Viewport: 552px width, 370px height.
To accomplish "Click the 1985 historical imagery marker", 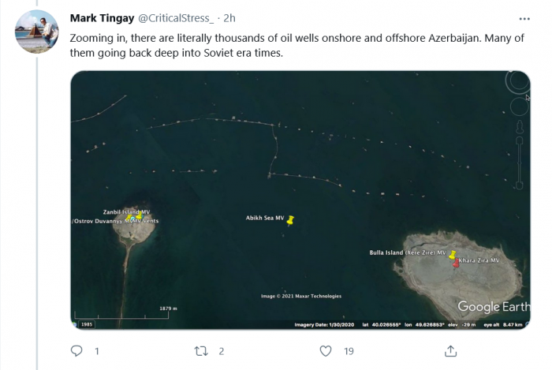I will [86, 324].
